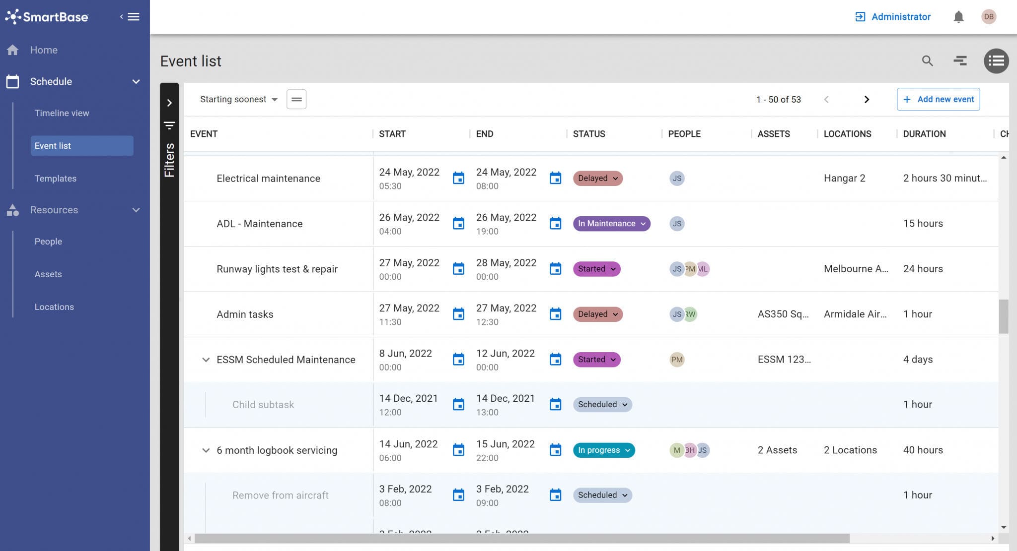Click the notifications bell icon
Screen dimensions: 1017x551
pyautogui.click(x=959, y=16)
